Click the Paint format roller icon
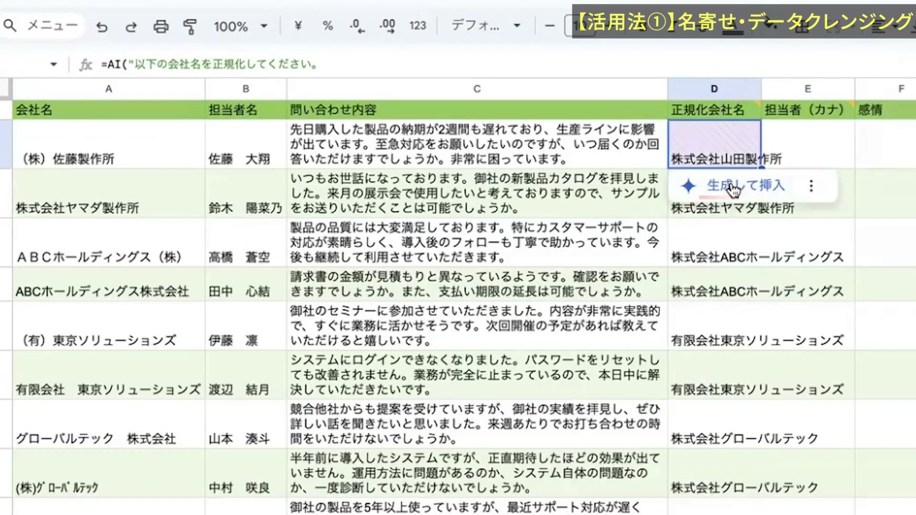 coord(190,26)
